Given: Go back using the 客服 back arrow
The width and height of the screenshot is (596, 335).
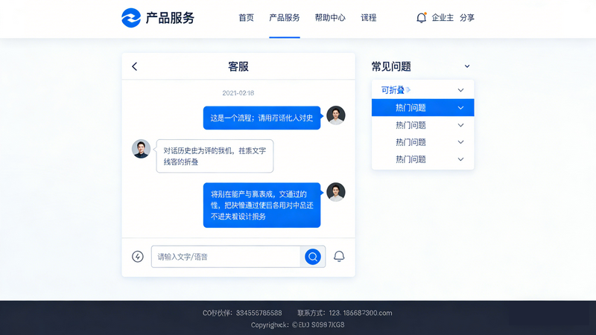Looking at the screenshot, I should coord(135,66).
